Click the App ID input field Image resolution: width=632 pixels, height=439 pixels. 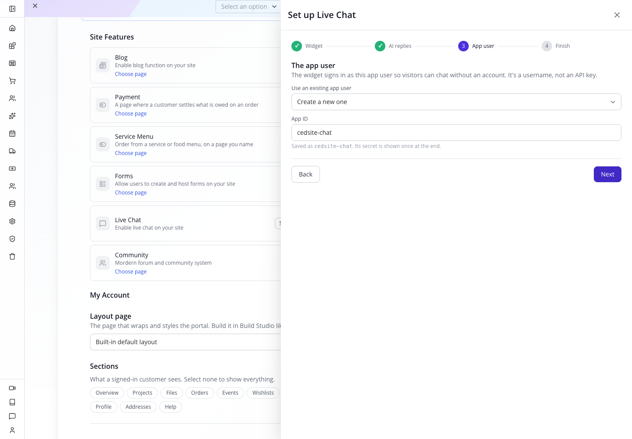(456, 133)
